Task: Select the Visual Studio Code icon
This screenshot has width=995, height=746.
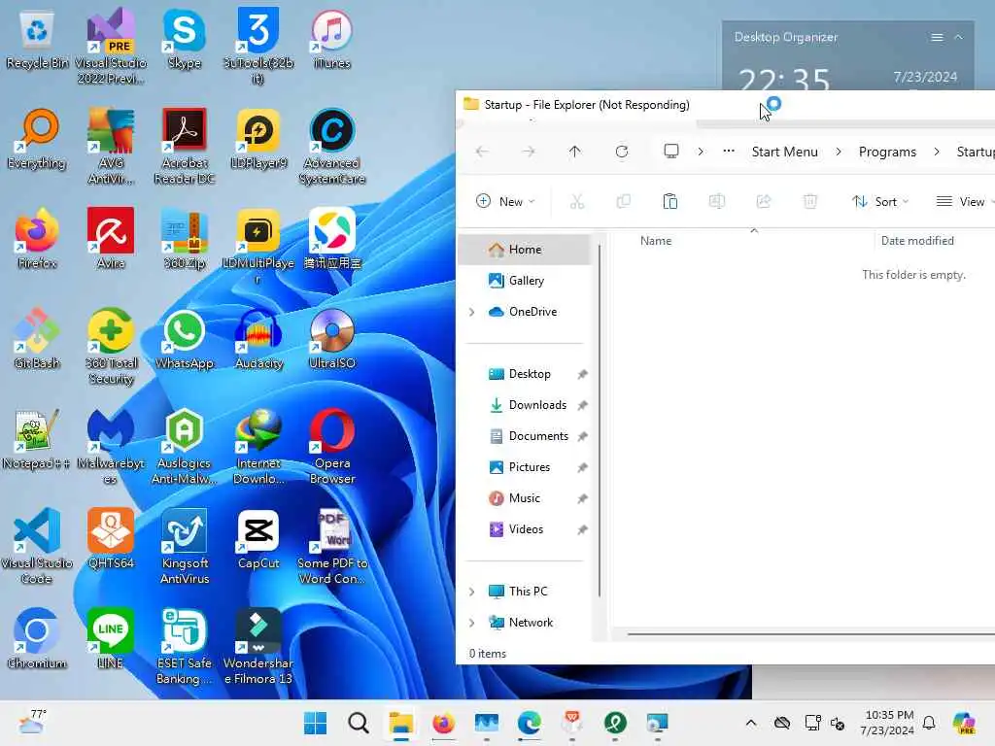Action: [37, 547]
